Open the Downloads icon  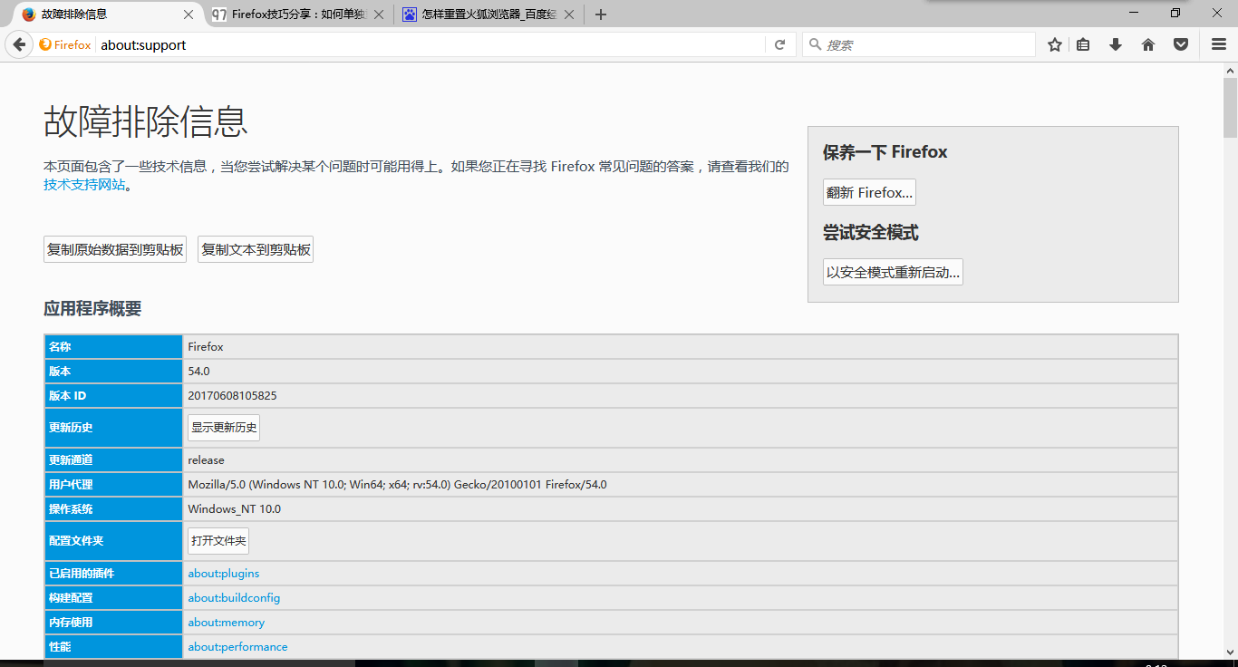click(1115, 43)
